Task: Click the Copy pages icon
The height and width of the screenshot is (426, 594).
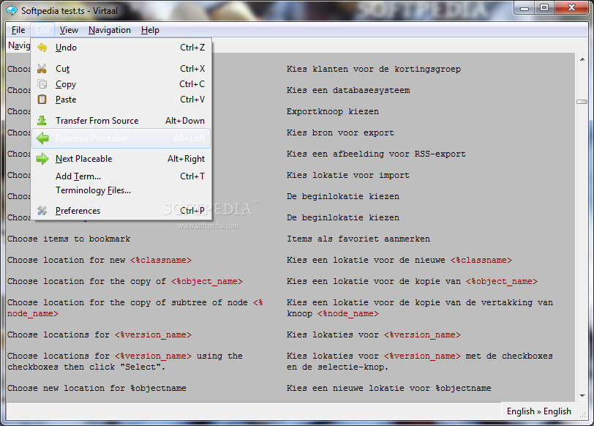Action: pyautogui.click(x=42, y=84)
